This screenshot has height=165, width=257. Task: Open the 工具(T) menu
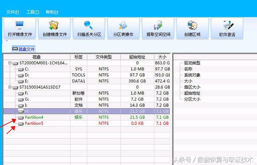(x=33, y=12)
